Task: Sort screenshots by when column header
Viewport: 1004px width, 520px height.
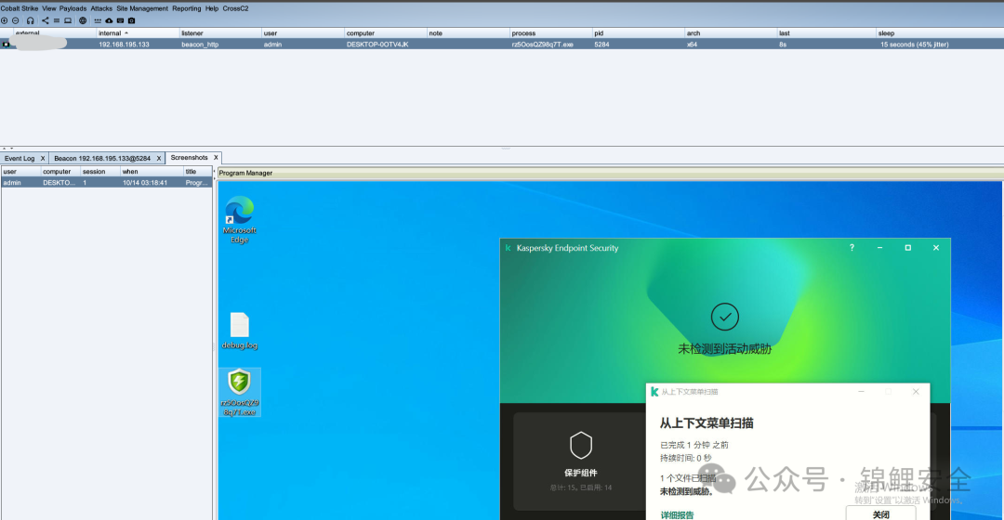Action: 152,172
